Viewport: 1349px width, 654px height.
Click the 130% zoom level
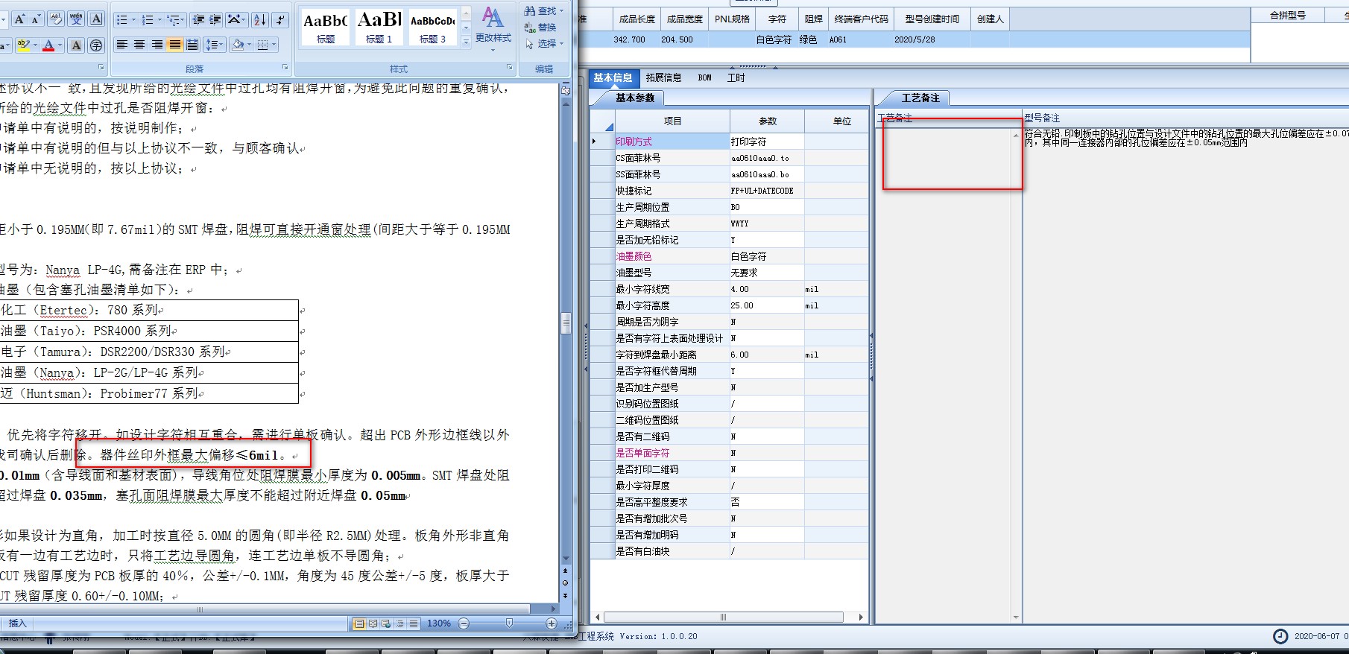coord(439,623)
